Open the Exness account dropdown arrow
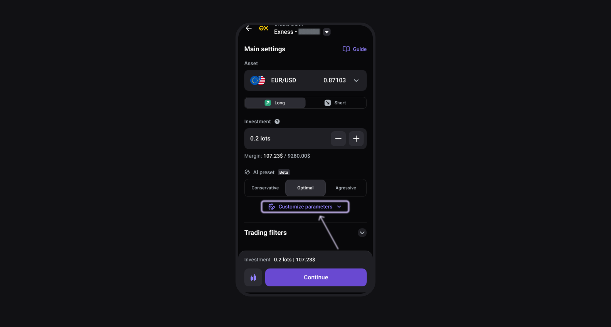611x327 pixels. pyautogui.click(x=327, y=32)
